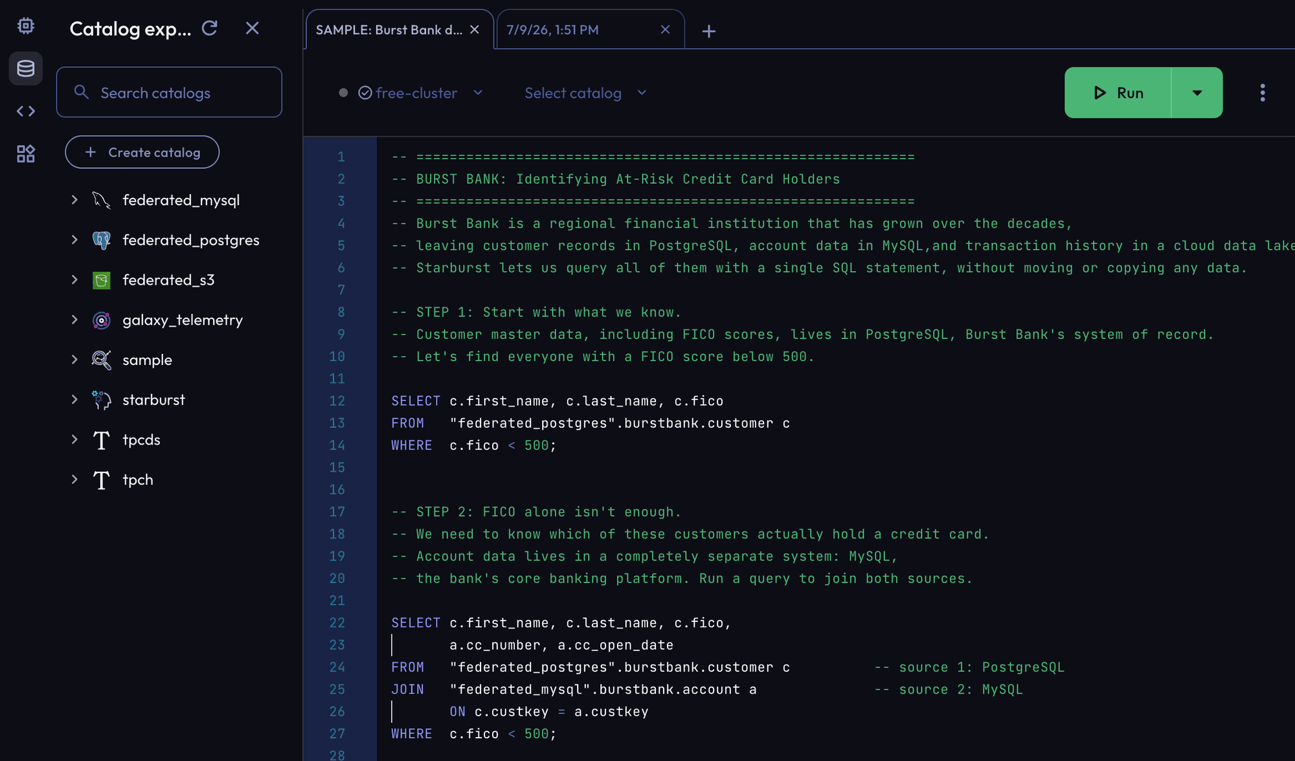Viewport: 1295px width, 761px height.
Task: Select the starburst catalog label
Action: point(153,400)
